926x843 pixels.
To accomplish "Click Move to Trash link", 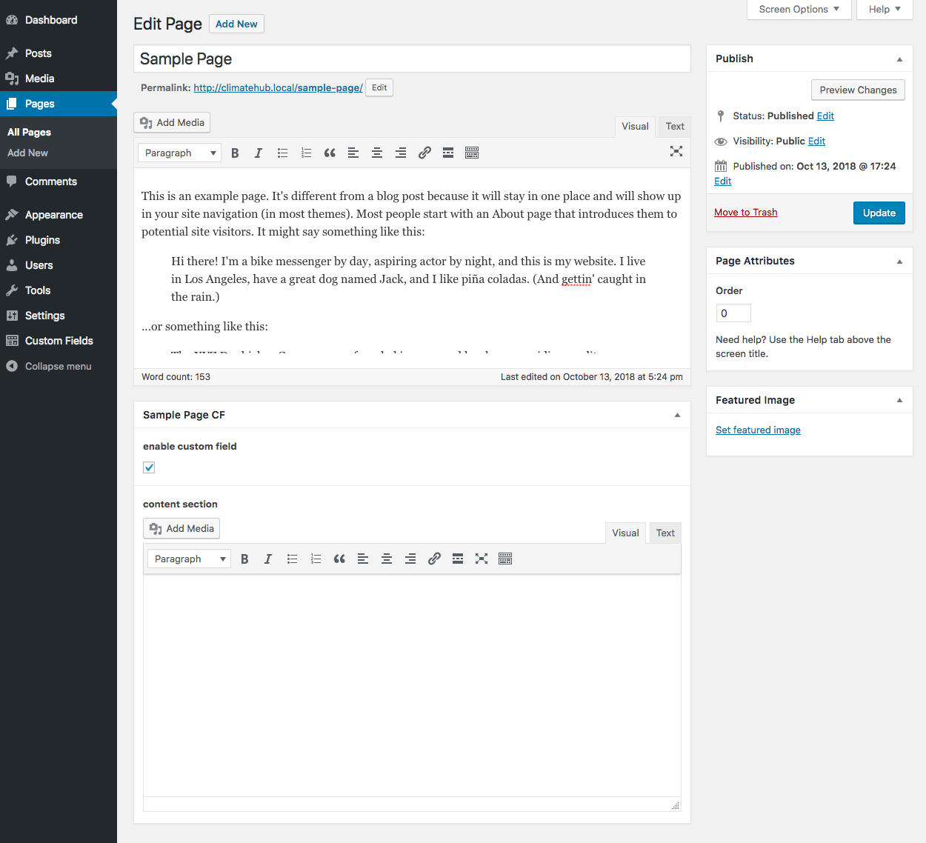I will [x=745, y=212].
